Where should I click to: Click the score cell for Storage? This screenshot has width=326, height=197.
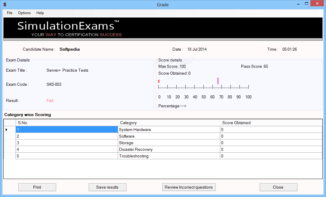coord(271,143)
